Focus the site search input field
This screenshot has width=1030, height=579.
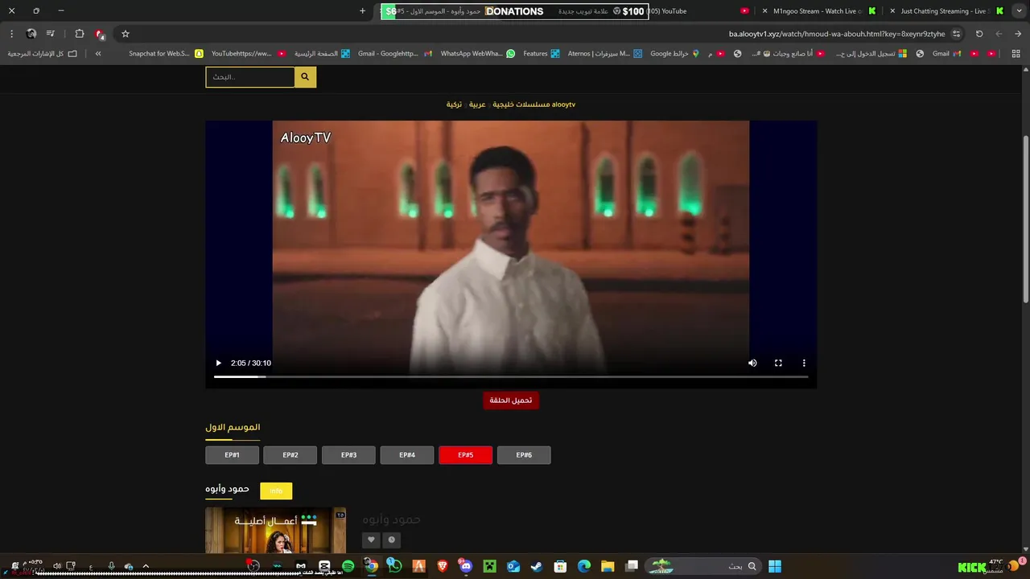point(250,77)
